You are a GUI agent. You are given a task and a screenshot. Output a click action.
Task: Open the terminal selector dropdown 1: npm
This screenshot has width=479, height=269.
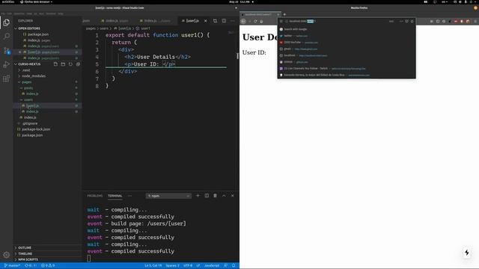pyautogui.click(x=168, y=196)
